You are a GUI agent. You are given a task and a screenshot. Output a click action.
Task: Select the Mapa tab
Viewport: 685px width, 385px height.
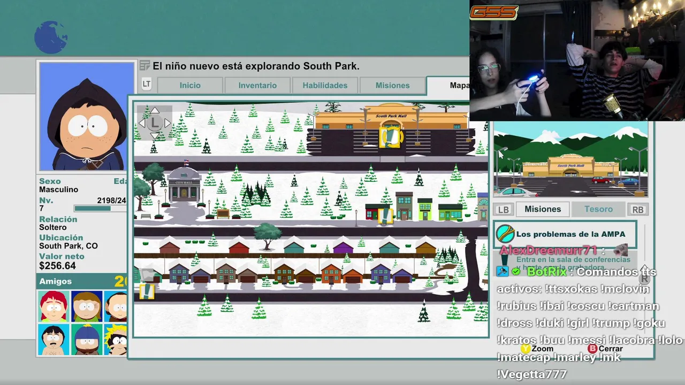[x=448, y=86]
